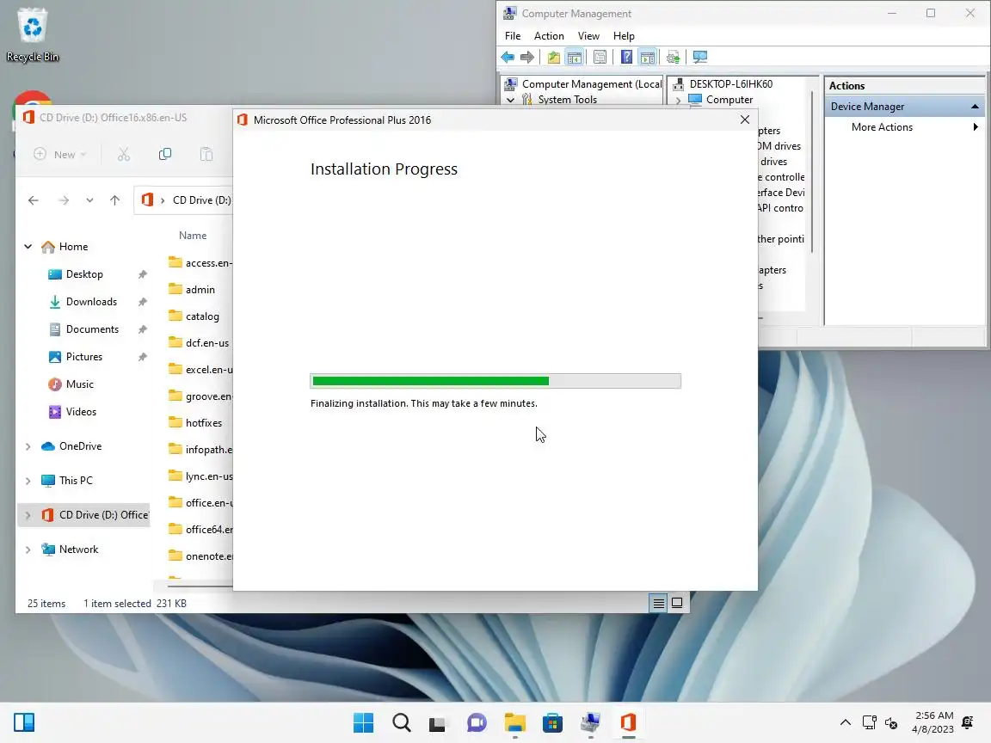Open Action menu in Computer Management
Viewport: 991px width, 743px height.
(x=549, y=36)
